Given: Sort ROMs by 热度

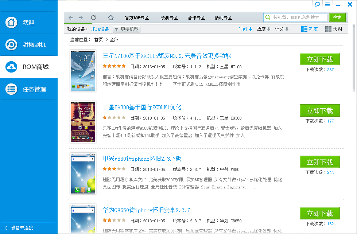Looking at the screenshot, I should 264,29.
